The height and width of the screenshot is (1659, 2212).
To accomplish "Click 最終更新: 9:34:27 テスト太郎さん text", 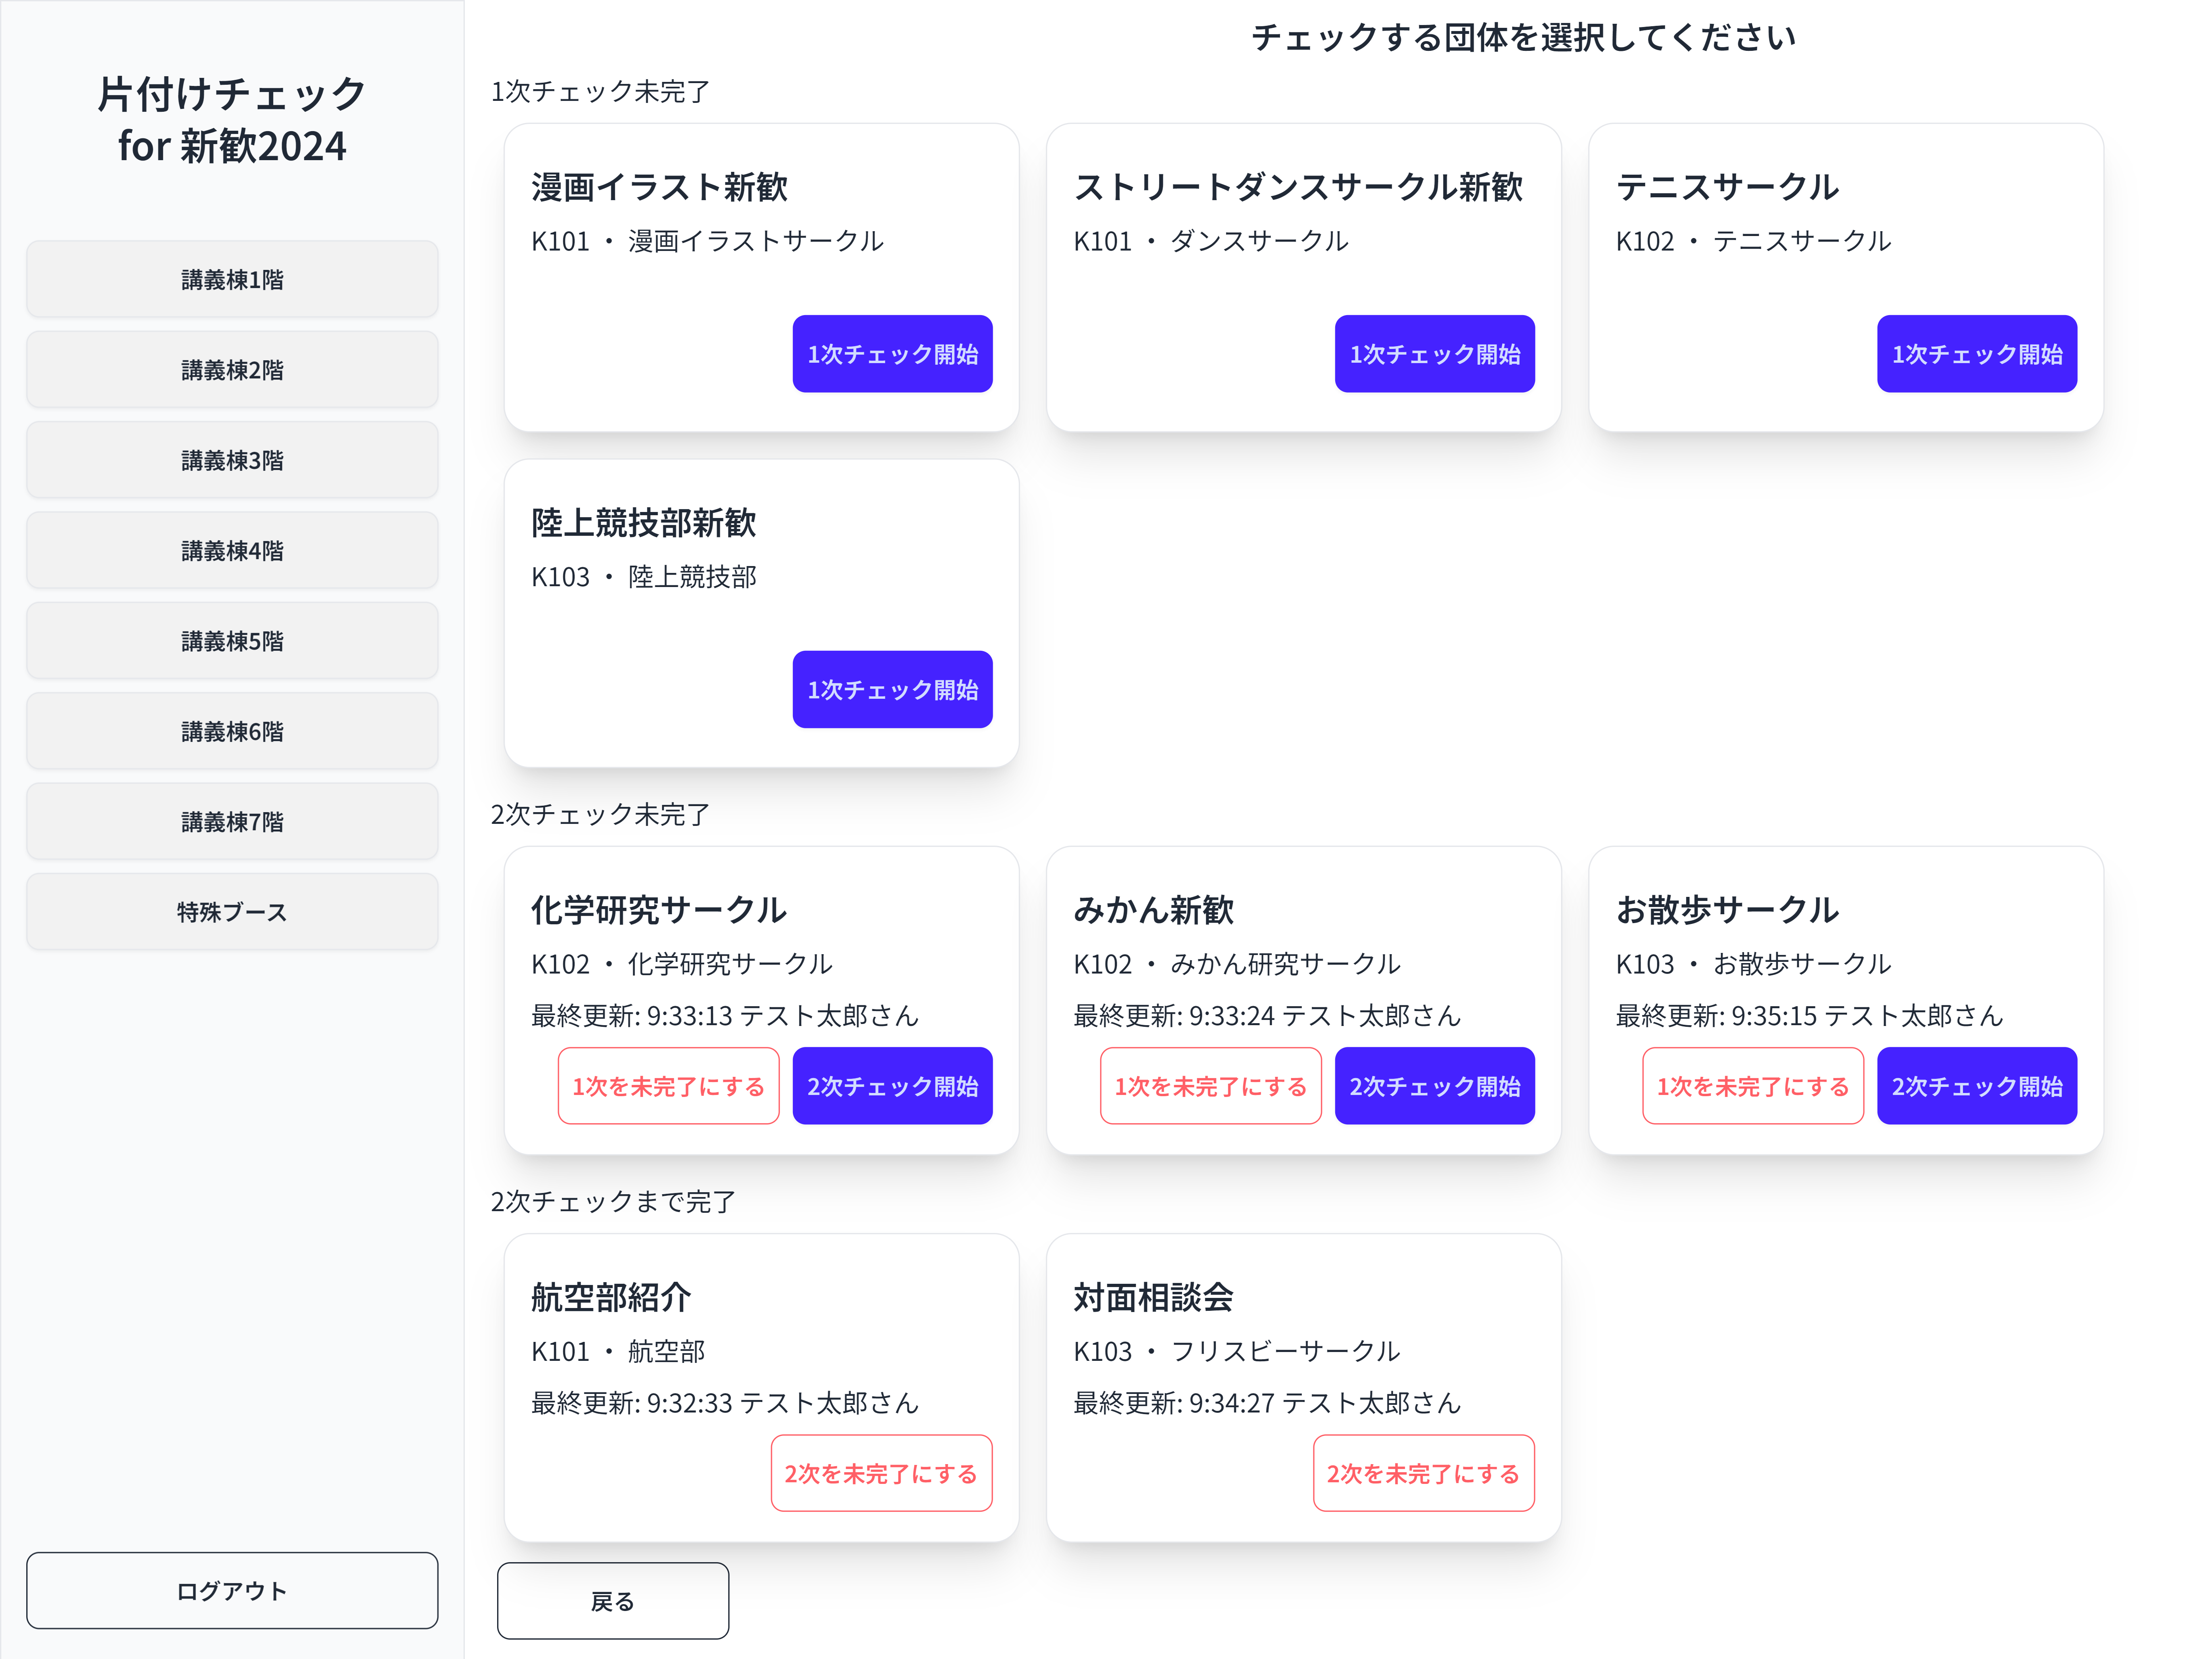I will [x=1267, y=1403].
